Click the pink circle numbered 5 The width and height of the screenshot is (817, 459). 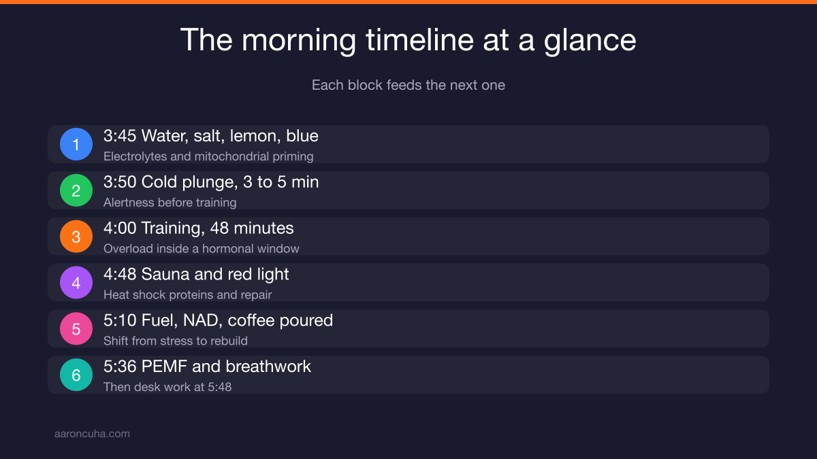pos(76,329)
